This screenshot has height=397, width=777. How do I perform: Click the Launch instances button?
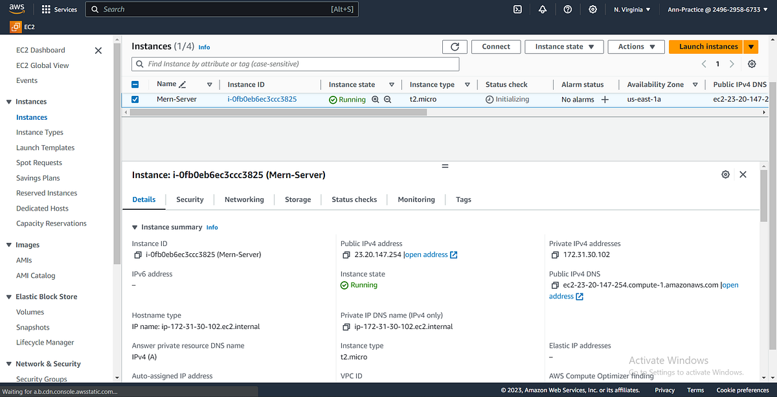click(708, 47)
